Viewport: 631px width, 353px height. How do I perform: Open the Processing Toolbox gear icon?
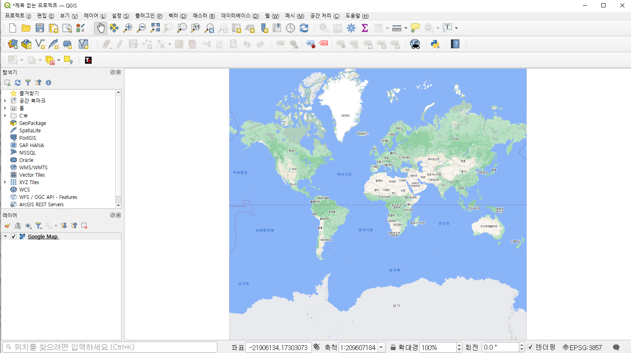[351, 28]
